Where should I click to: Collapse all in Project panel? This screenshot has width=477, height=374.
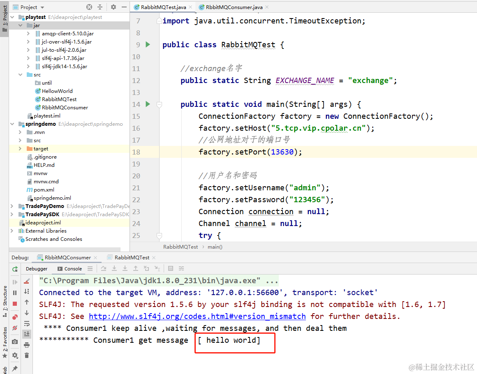click(x=100, y=7)
